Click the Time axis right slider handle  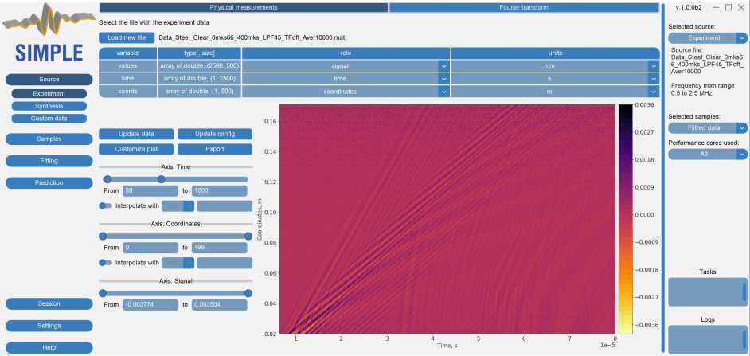[162, 179]
